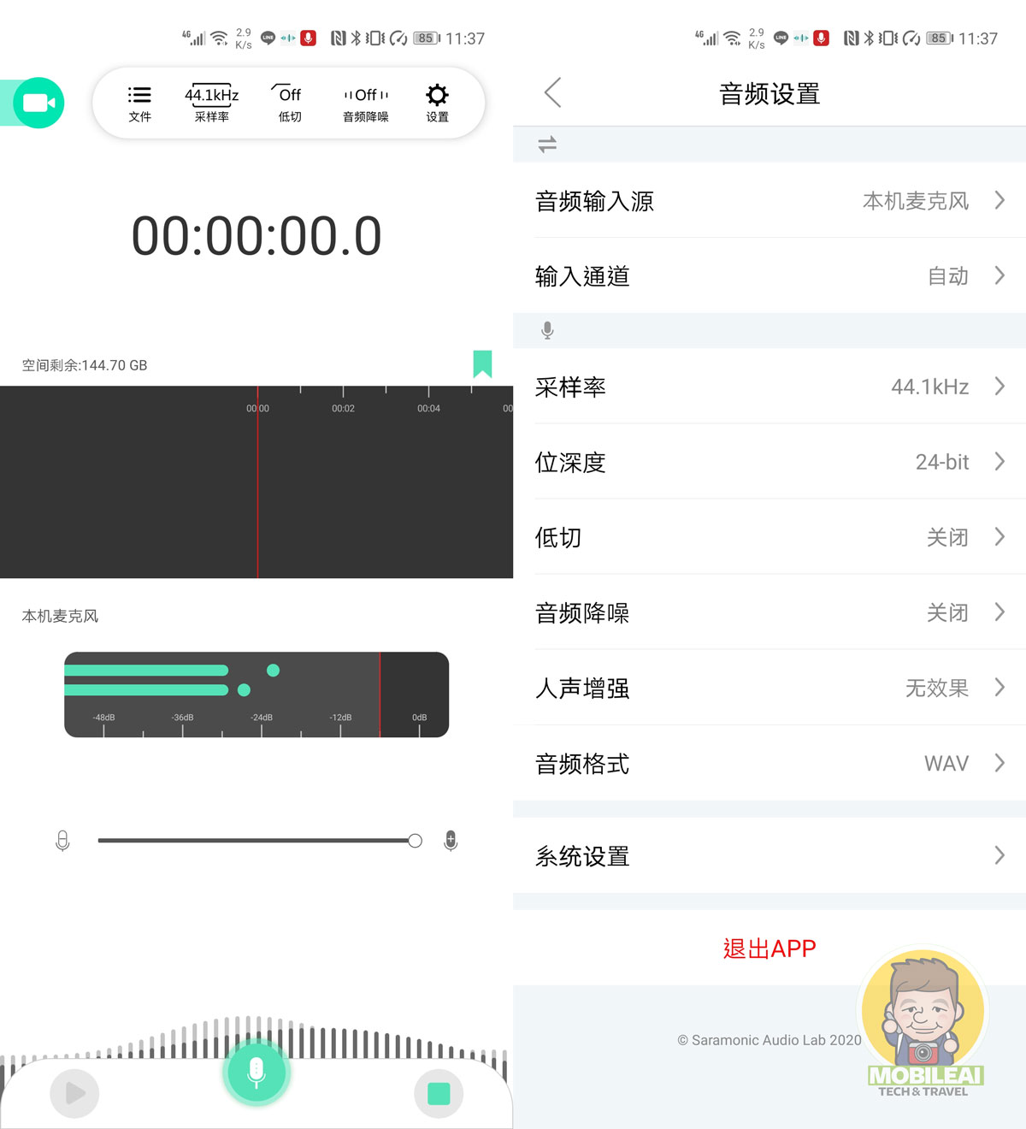Expand 输入通道 chevron

click(x=999, y=275)
